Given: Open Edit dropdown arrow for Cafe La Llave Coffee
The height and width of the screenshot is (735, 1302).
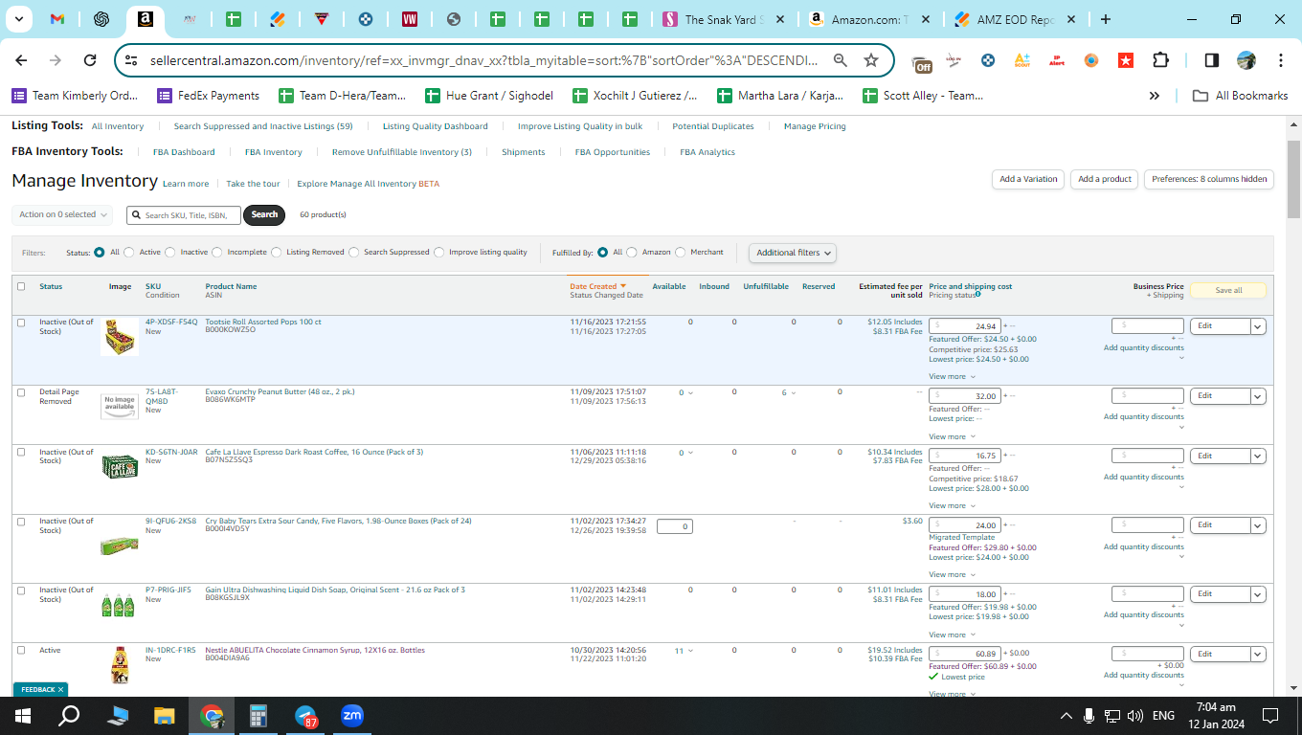Looking at the screenshot, I should pos(1259,457).
